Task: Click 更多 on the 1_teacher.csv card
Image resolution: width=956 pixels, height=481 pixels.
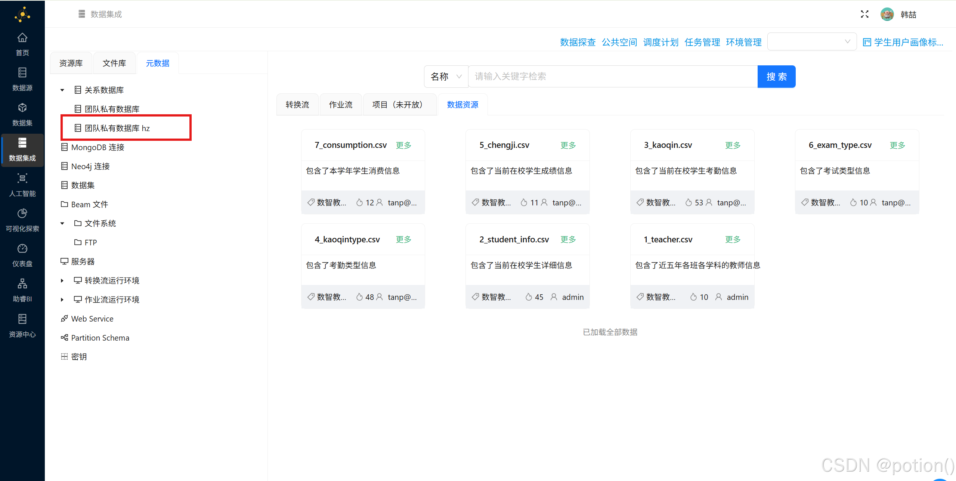Action: (733, 239)
